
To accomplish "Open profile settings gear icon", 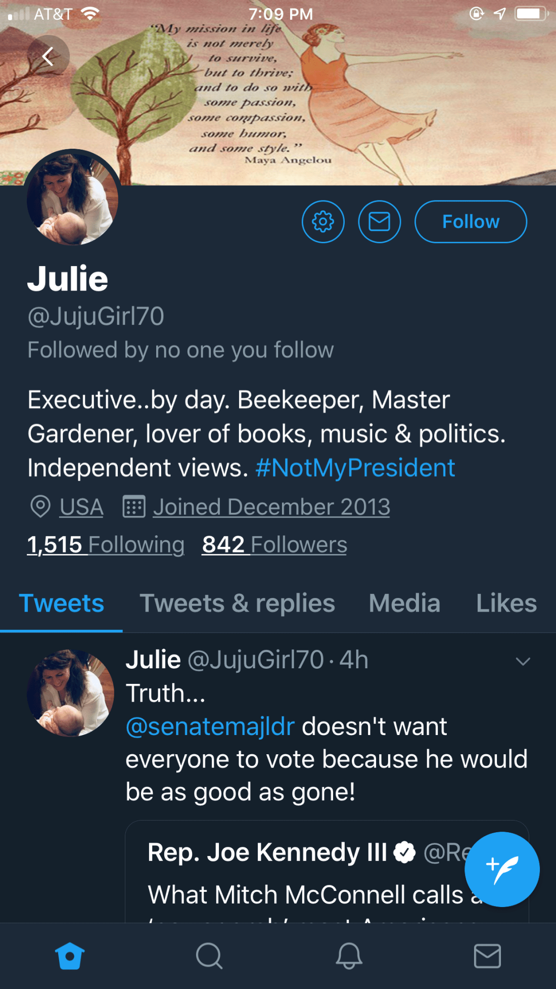I will coord(323,222).
